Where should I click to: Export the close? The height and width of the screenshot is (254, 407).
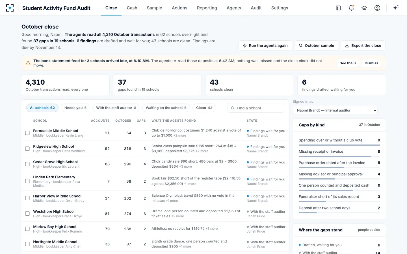[363, 45]
